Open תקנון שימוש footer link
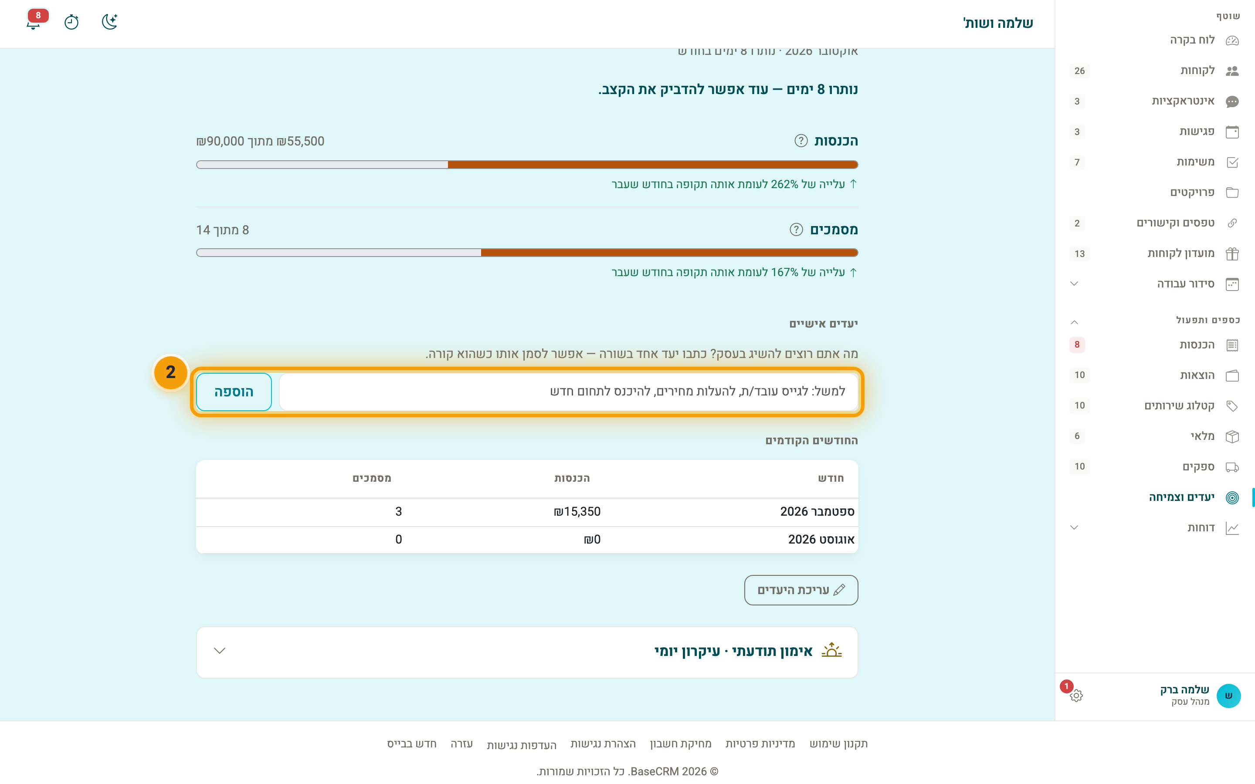This screenshot has width=1255, height=784. click(838, 743)
